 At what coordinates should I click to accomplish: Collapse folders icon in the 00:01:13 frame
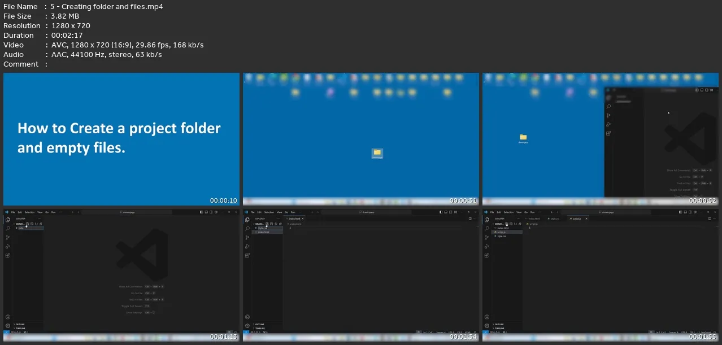[x=41, y=224]
